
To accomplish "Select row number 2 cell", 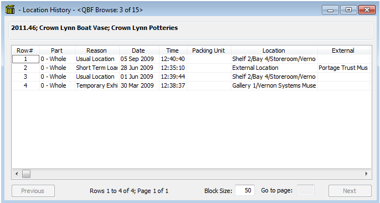I will [25, 68].
